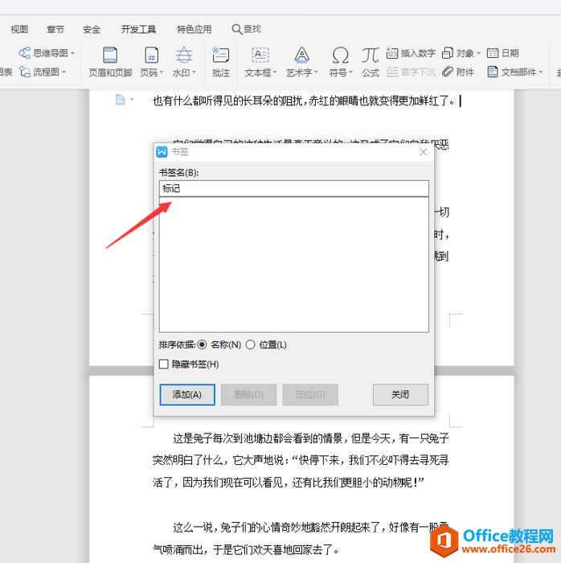Click the 页眉和页脚 header and footer icon
The image size is (561, 563).
pos(110,55)
